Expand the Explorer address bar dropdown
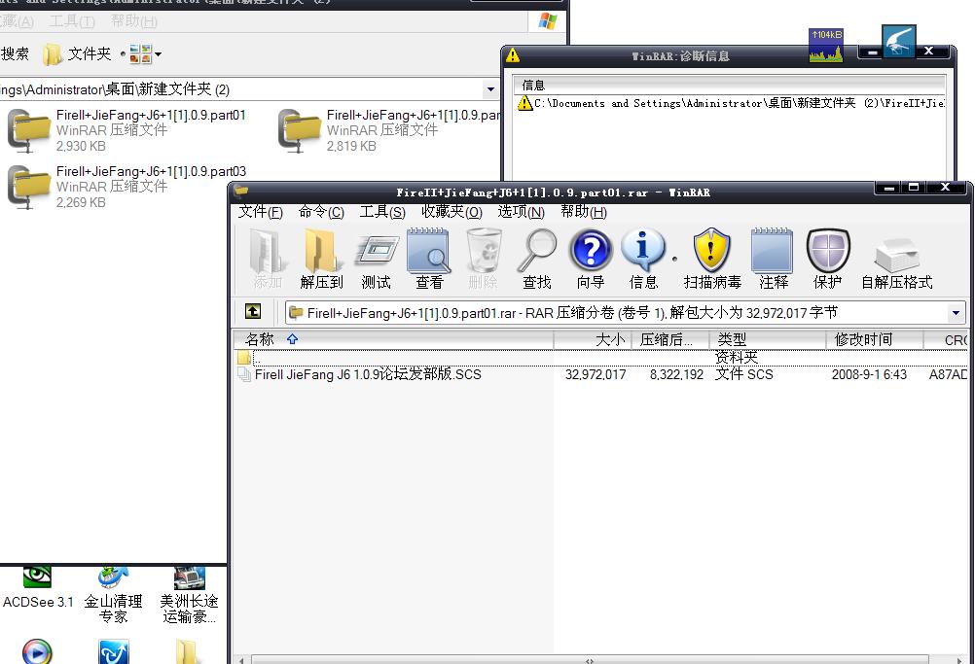 (490, 89)
